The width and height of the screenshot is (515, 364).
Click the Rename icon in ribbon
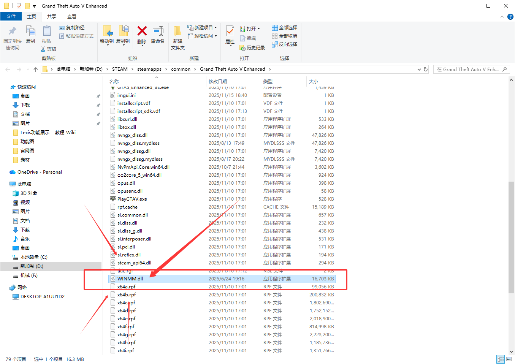158,35
